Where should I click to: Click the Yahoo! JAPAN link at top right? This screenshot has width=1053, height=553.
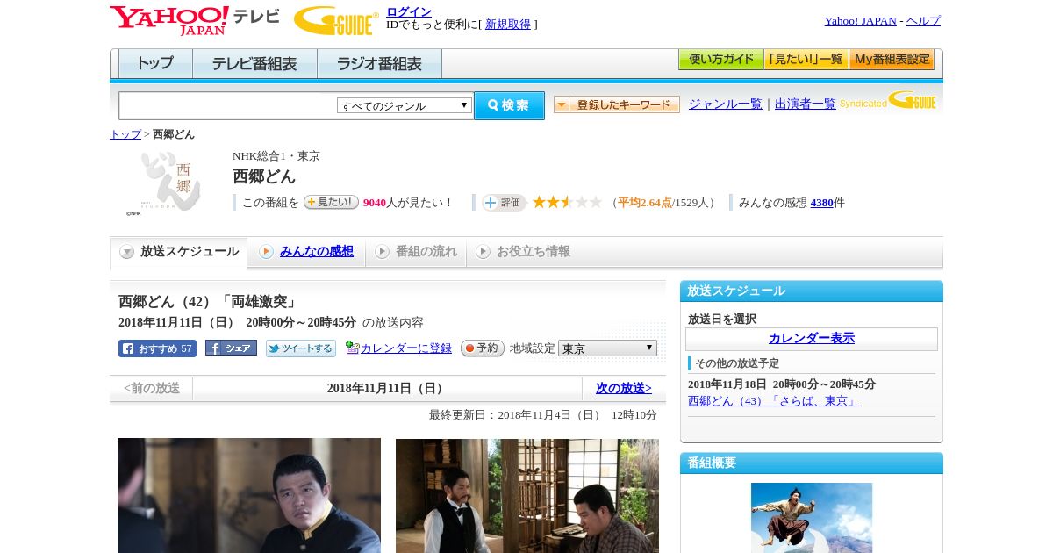coord(861,21)
